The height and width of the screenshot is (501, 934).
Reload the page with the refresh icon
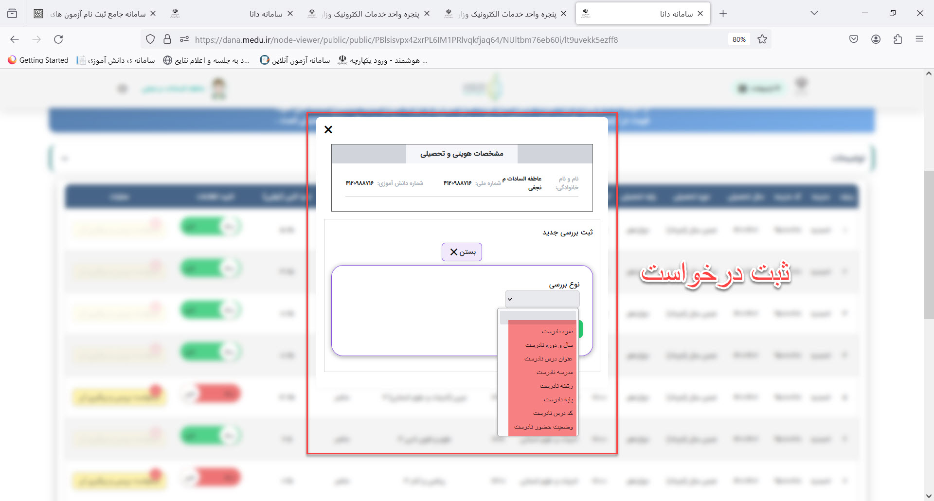click(x=58, y=39)
